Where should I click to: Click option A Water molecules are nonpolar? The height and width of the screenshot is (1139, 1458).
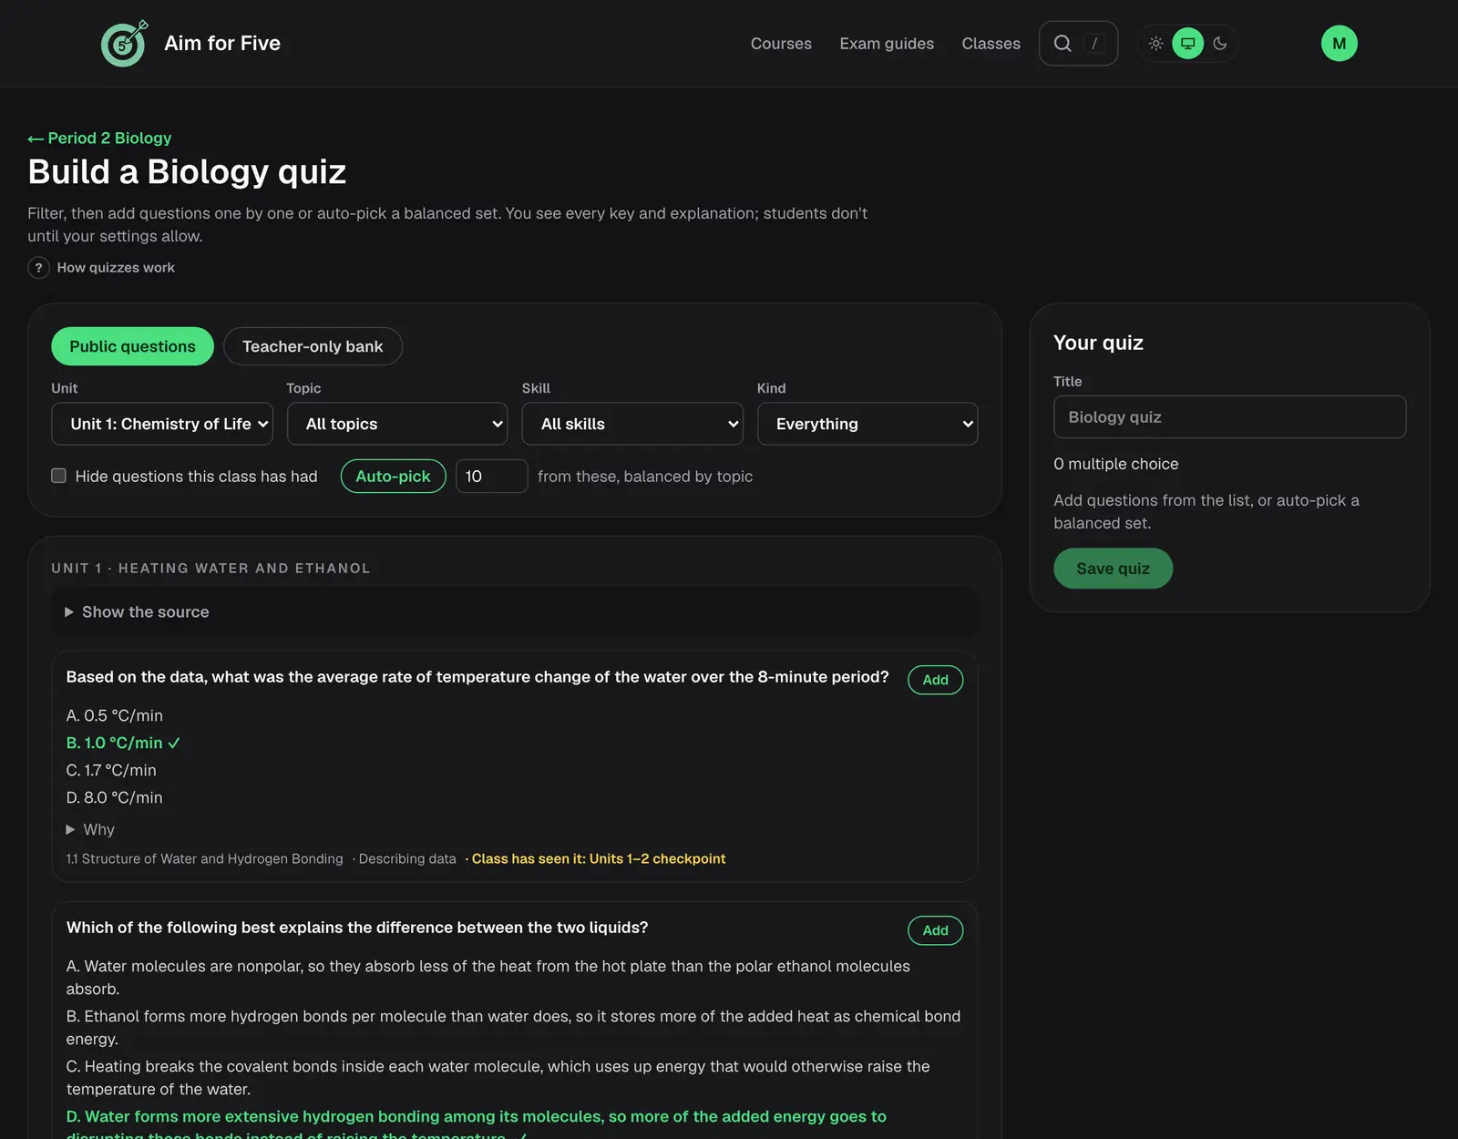tap(488, 978)
